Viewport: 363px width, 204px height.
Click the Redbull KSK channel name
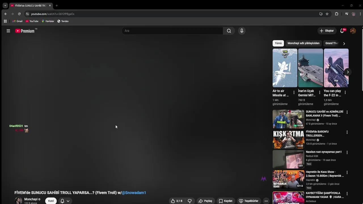click(x=312, y=156)
